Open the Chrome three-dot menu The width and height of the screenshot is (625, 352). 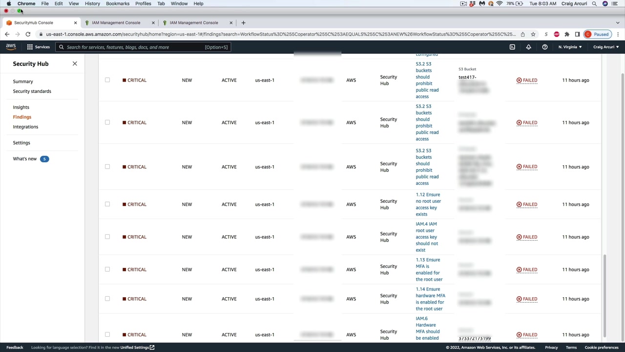click(x=618, y=34)
